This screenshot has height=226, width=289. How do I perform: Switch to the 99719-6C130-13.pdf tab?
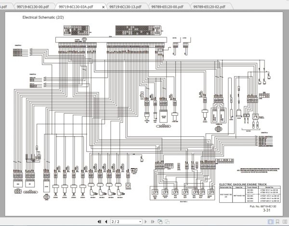click(125, 7)
